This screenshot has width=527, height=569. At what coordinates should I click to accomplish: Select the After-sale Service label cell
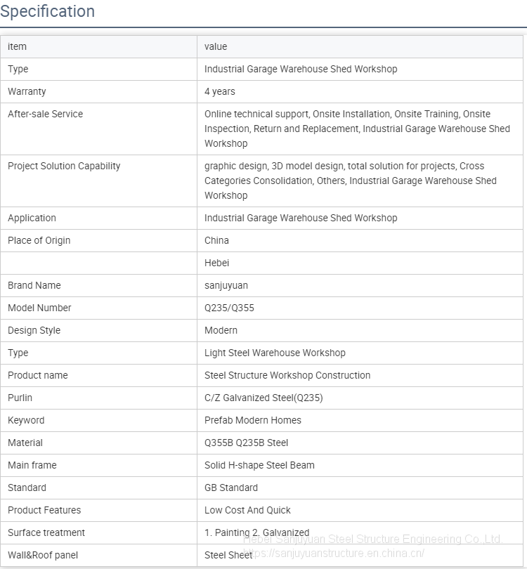click(x=45, y=114)
